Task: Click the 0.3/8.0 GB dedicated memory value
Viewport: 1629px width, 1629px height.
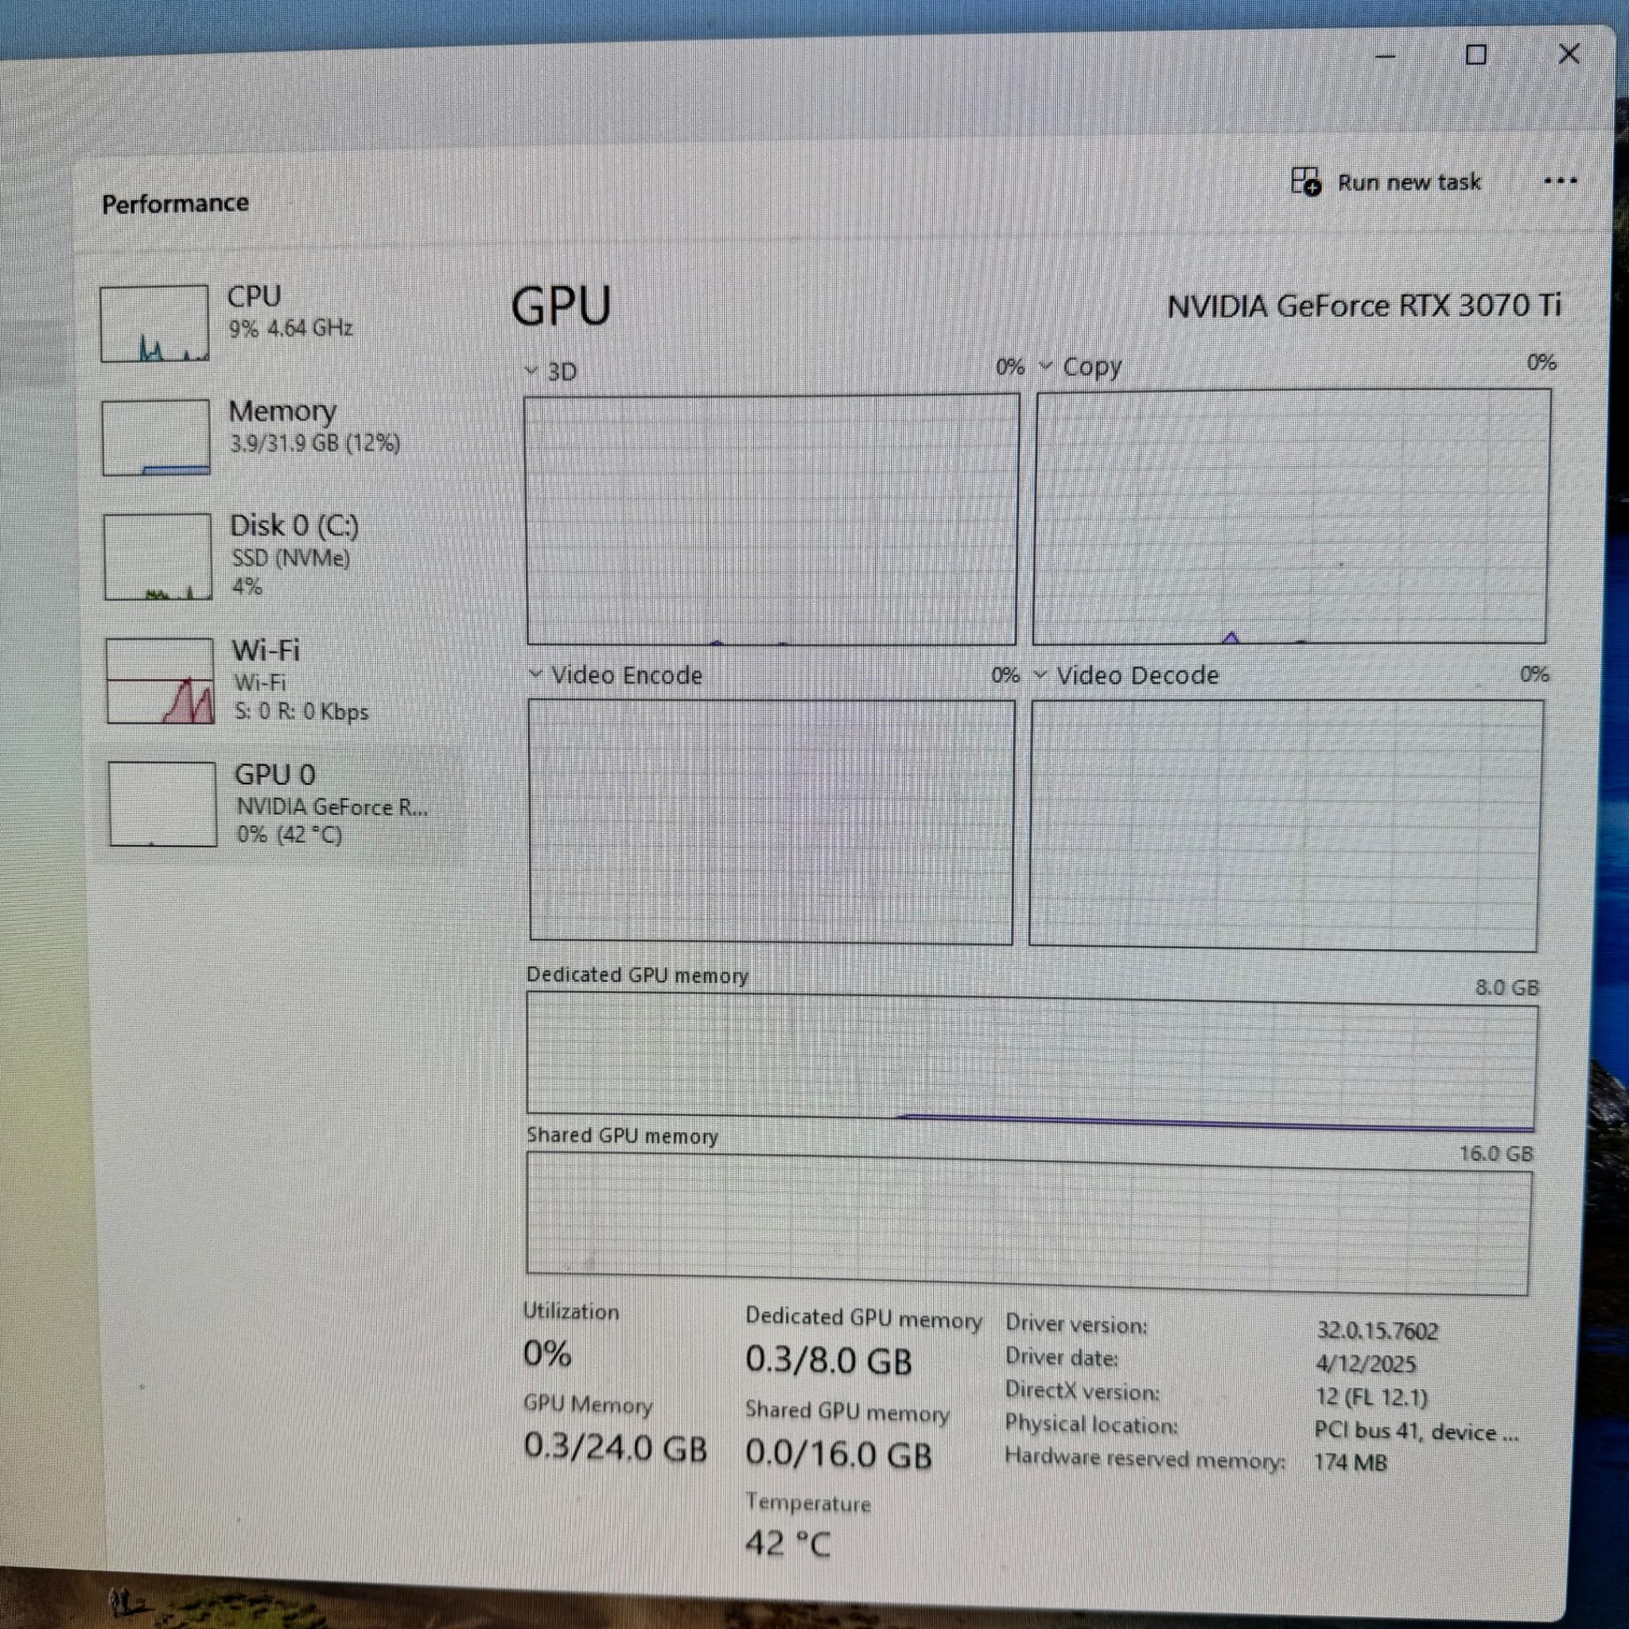Action: pos(829,1361)
